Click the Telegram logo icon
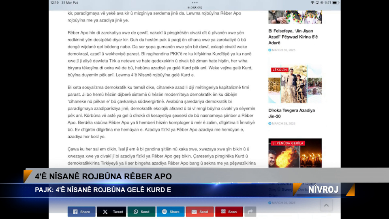This screenshot has height=219, width=389. click(x=165, y=212)
